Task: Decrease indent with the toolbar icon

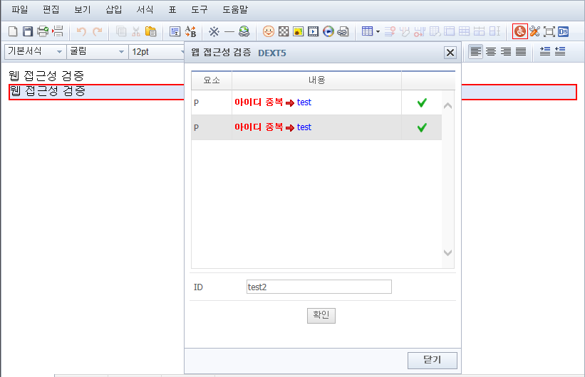Action: tap(560, 51)
